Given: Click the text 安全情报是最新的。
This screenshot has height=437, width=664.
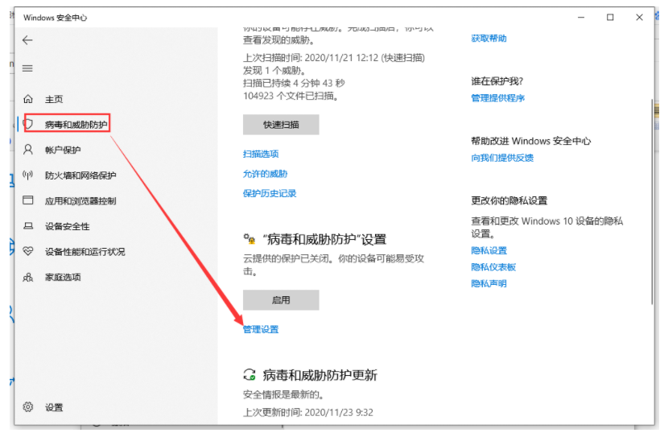Looking at the screenshot, I should pos(283,395).
